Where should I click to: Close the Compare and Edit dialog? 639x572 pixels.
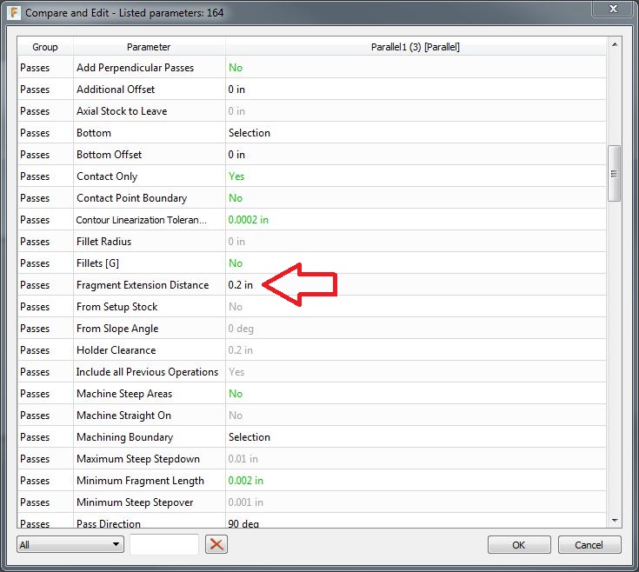point(613,9)
